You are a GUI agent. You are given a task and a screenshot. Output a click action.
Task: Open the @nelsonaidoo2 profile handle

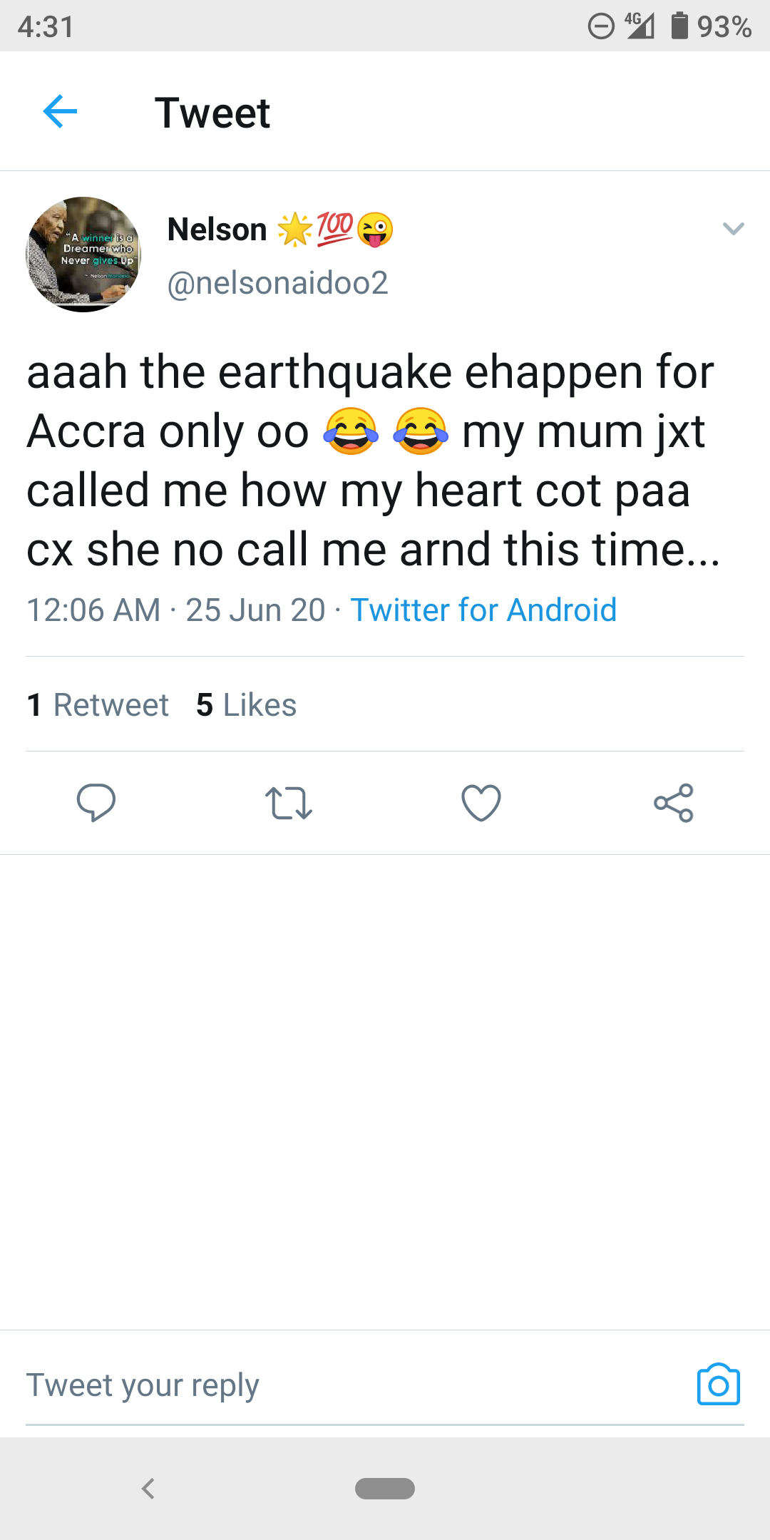[277, 283]
